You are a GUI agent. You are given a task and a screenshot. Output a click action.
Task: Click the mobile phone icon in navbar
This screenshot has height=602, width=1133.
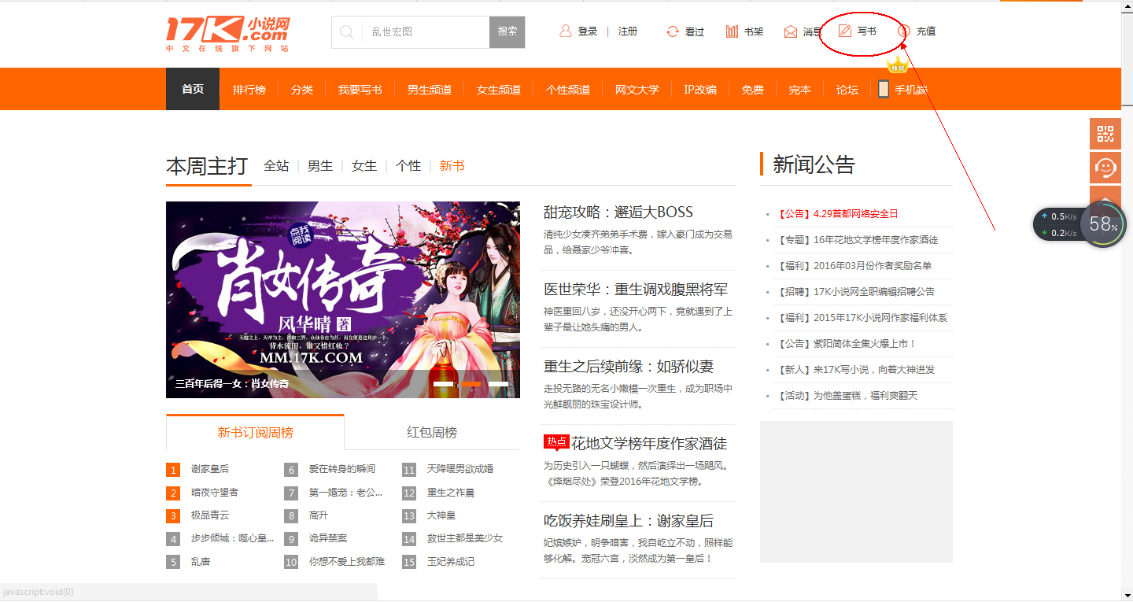(x=884, y=89)
